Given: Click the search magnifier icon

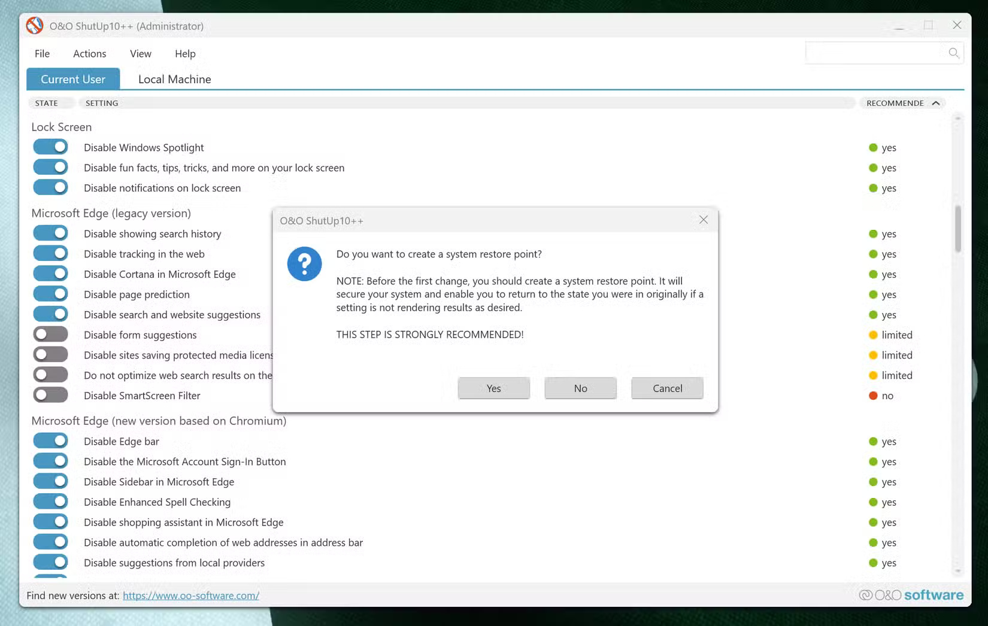Looking at the screenshot, I should [x=954, y=53].
